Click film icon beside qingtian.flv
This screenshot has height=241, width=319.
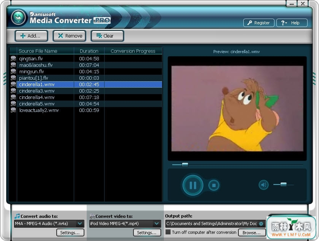(13, 58)
